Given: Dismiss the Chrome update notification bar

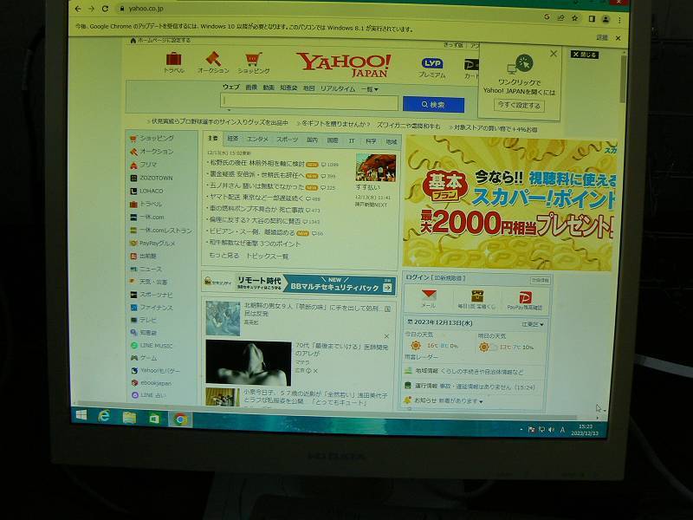Looking at the screenshot, I should tap(618, 38).
